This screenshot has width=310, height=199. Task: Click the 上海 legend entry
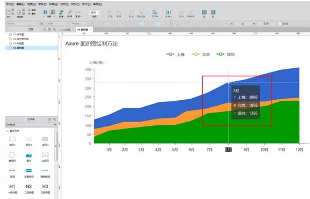click(x=176, y=54)
